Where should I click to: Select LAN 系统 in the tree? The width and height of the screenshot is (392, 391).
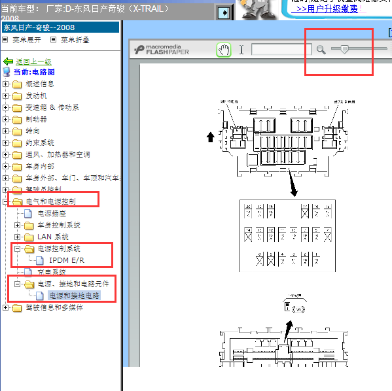pos(53,237)
